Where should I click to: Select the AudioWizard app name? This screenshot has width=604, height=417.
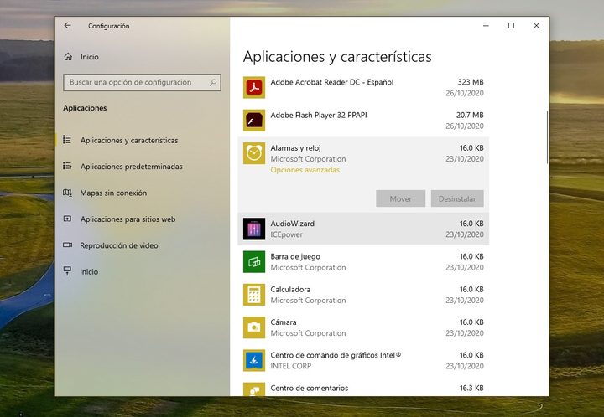click(x=293, y=224)
